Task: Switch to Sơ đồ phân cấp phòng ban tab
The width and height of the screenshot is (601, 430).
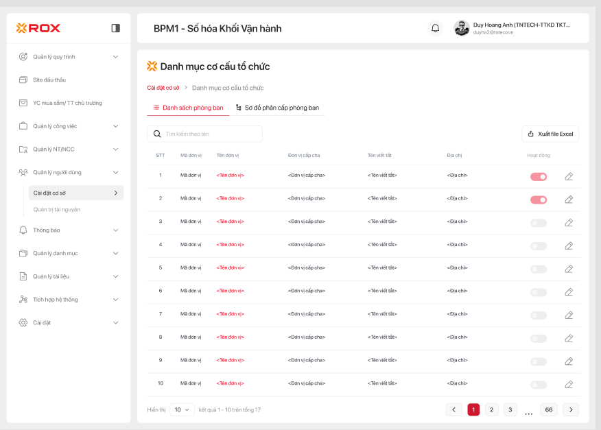Action: coord(277,108)
